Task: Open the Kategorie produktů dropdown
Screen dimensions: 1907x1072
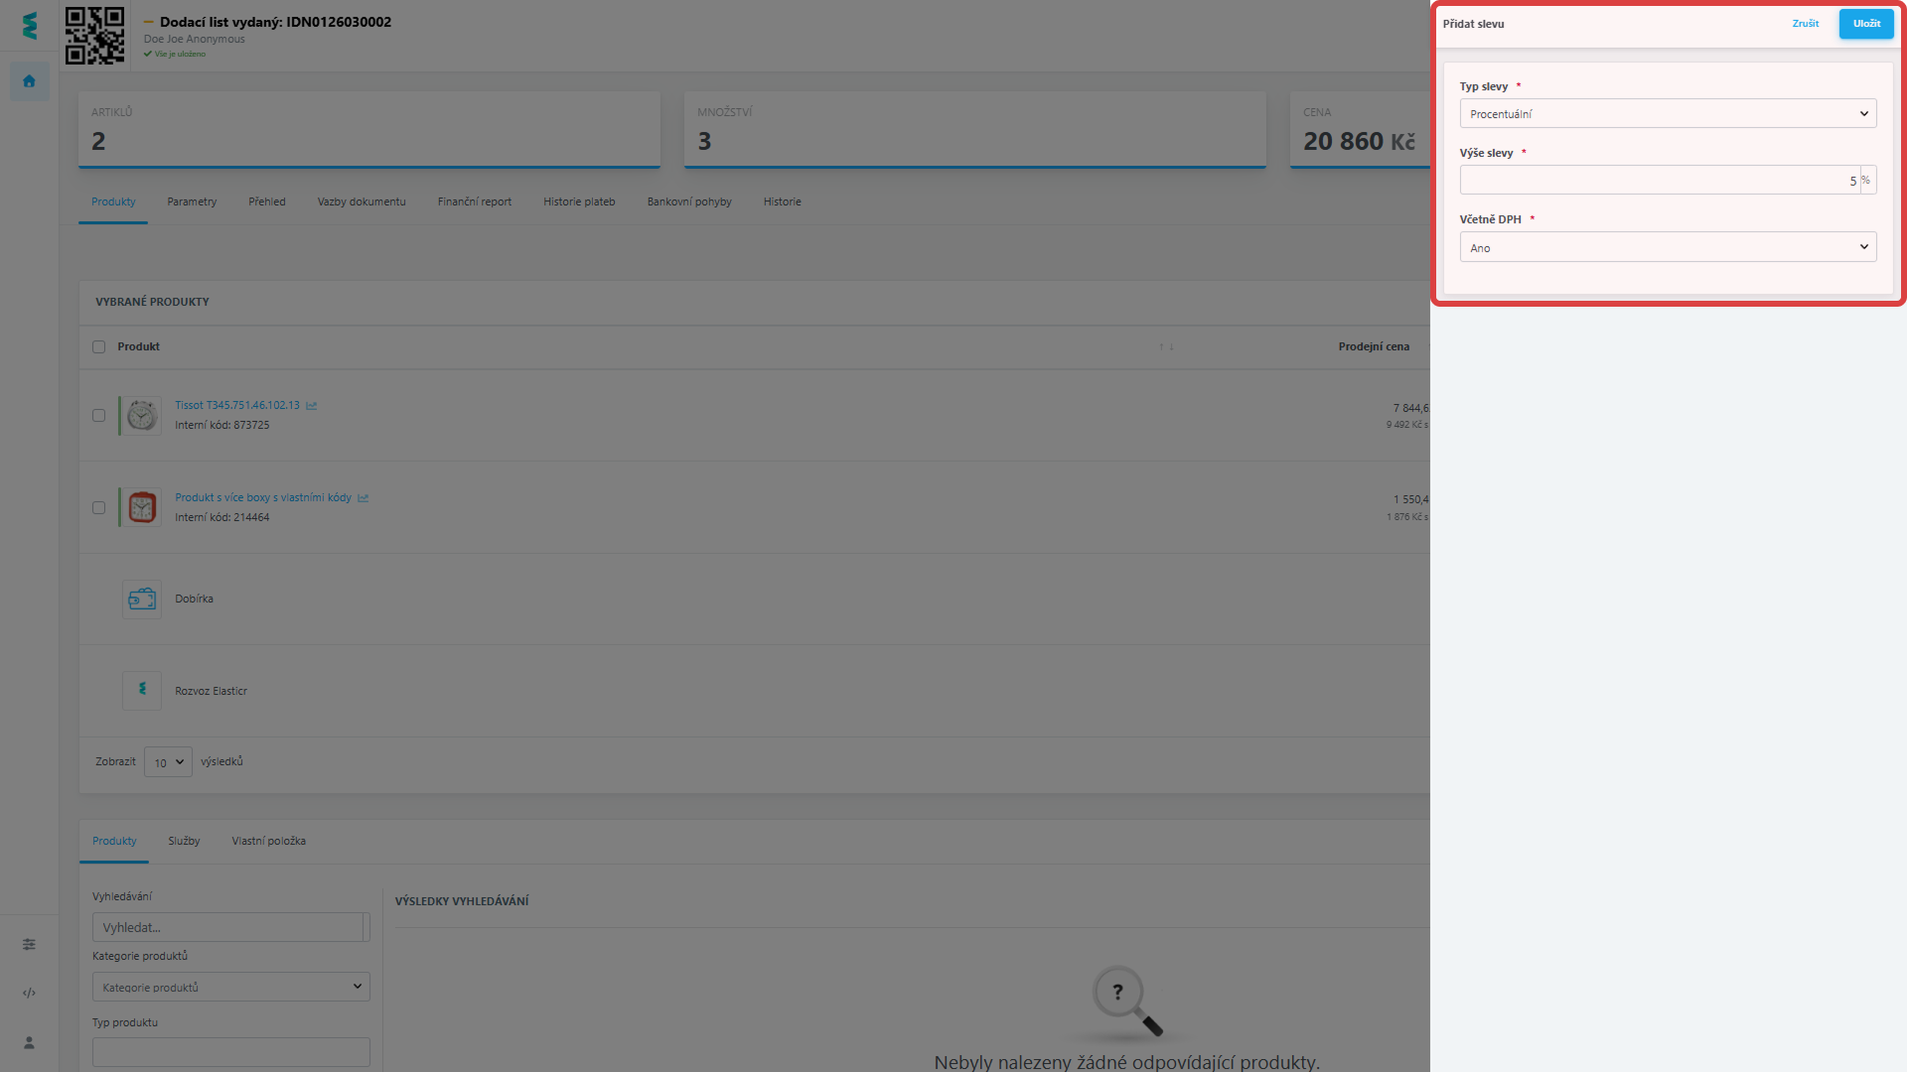Action: [x=230, y=987]
